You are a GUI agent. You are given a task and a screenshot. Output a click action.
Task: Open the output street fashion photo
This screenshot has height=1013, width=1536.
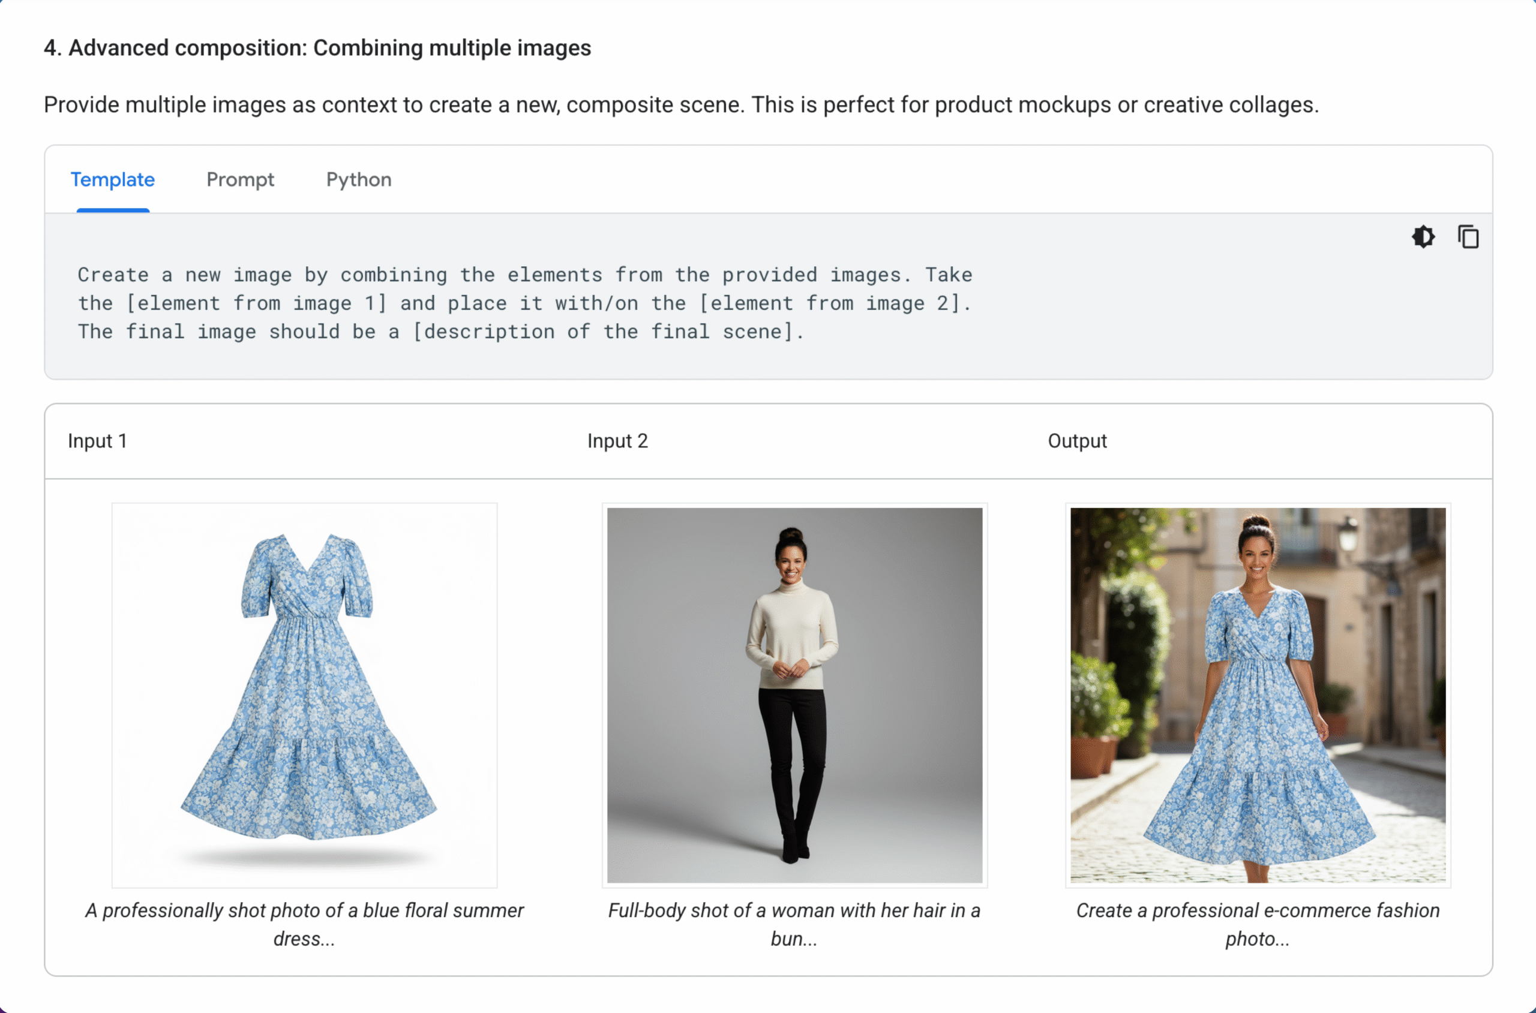tap(1258, 695)
